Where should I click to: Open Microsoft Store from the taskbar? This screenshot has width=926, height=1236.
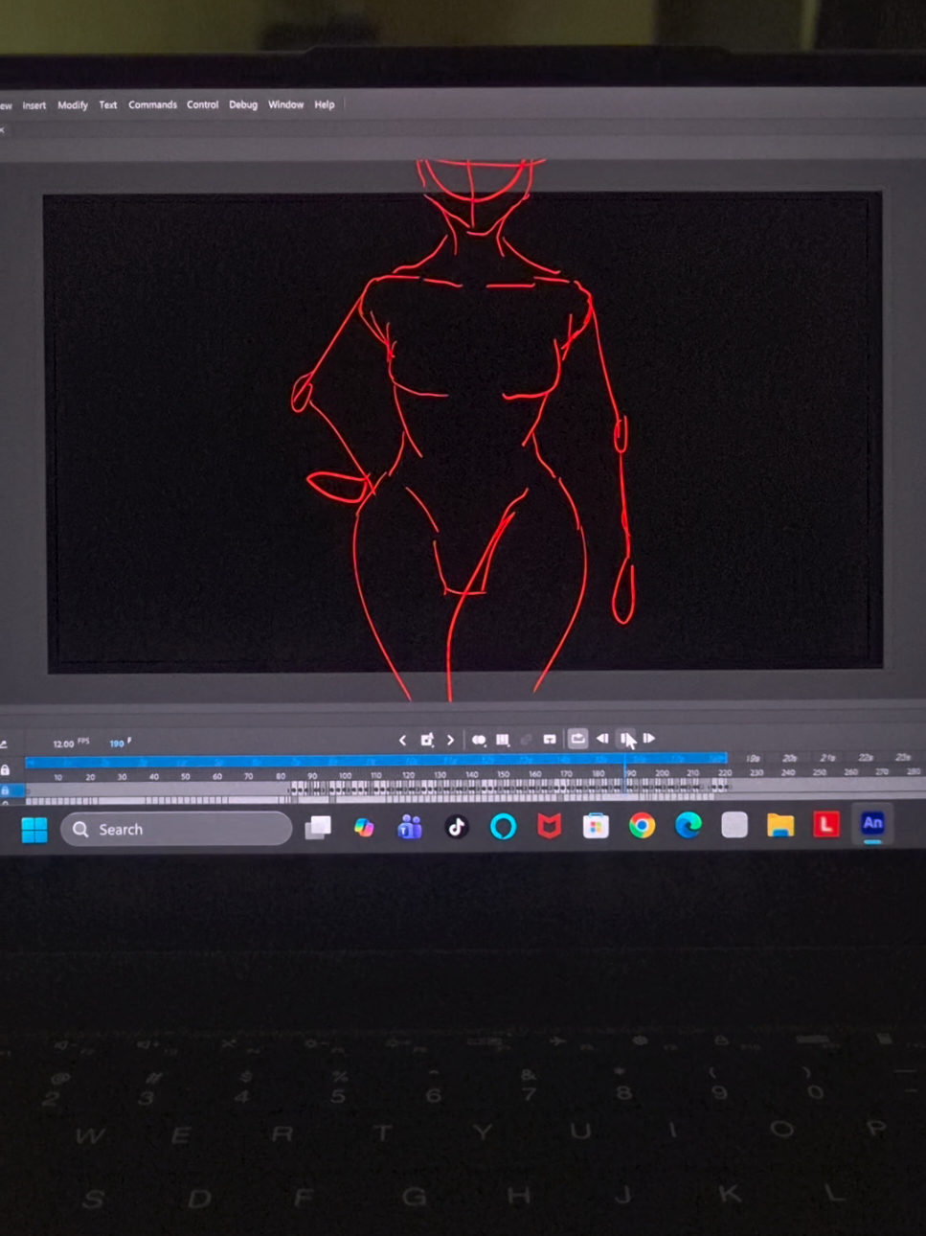coord(596,826)
